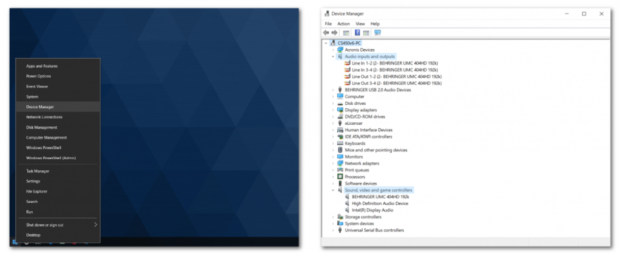Click the Line In 1-2 device icon
Screen dimensions: 620x255
(x=347, y=63)
